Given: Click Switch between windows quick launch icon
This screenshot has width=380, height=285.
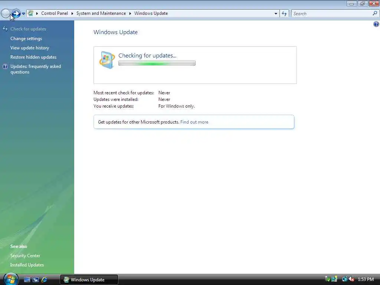Looking at the screenshot, I should 36,280.
